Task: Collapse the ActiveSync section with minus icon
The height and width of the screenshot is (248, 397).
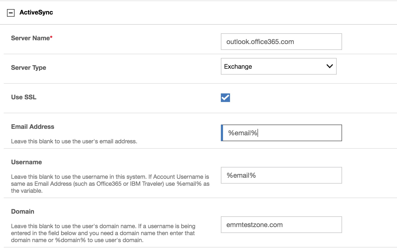Action: [11, 13]
